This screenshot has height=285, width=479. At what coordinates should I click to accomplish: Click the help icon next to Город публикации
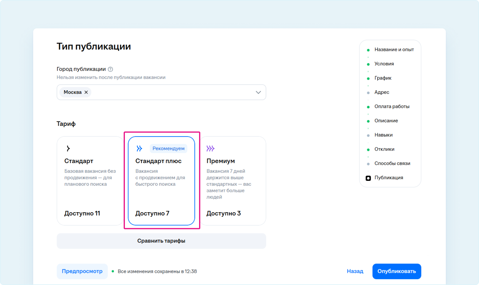[110, 69]
